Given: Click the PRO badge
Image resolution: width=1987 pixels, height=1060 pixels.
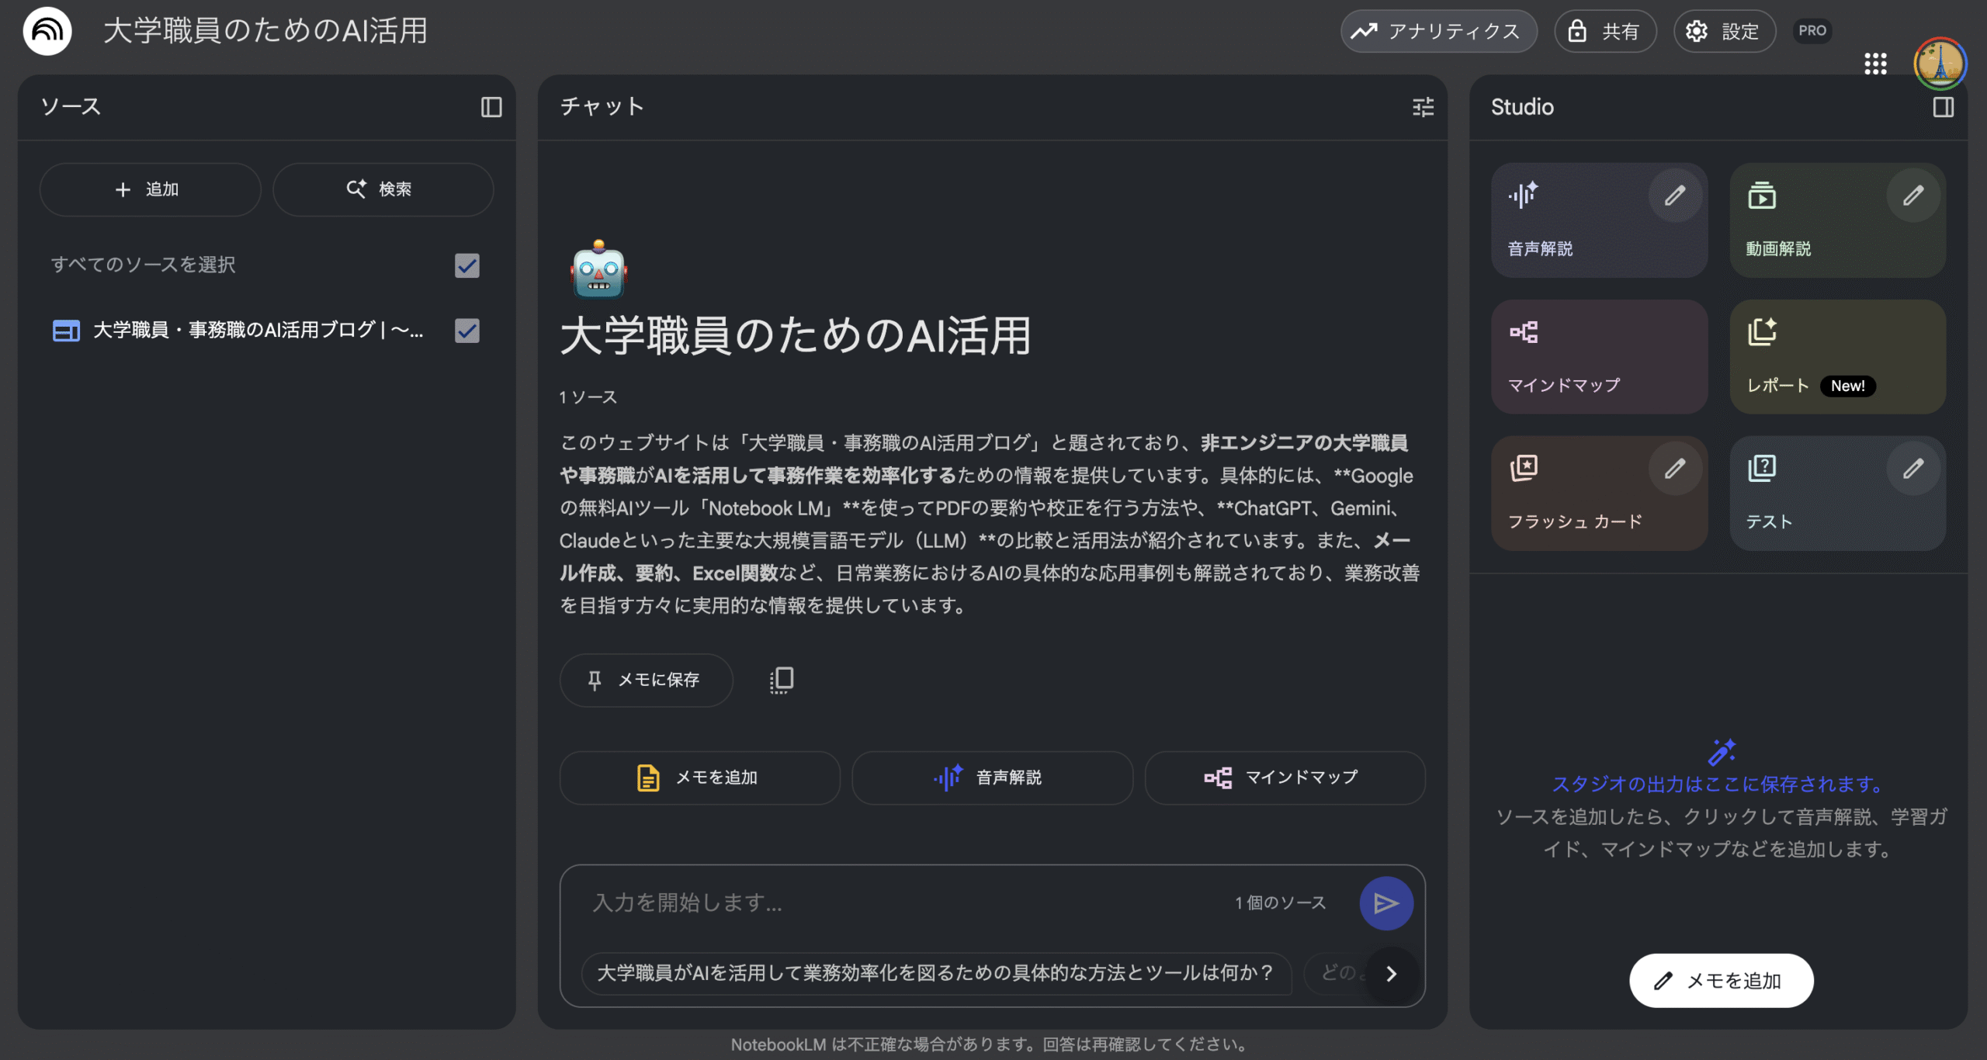Looking at the screenshot, I should point(1812,31).
